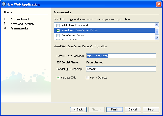Image resolution: width=163 pixels, height=116 pixels.
Task: Select the JavaServer Faces row text
Action: pos(73,35)
